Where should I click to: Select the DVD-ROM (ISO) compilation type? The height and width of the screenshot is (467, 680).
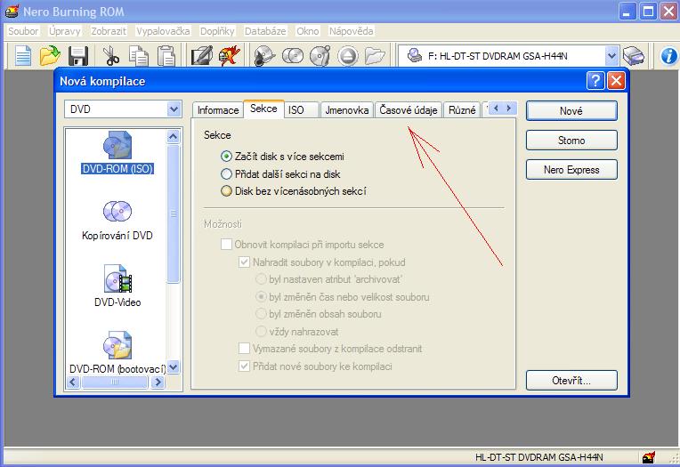click(x=117, y=153)
